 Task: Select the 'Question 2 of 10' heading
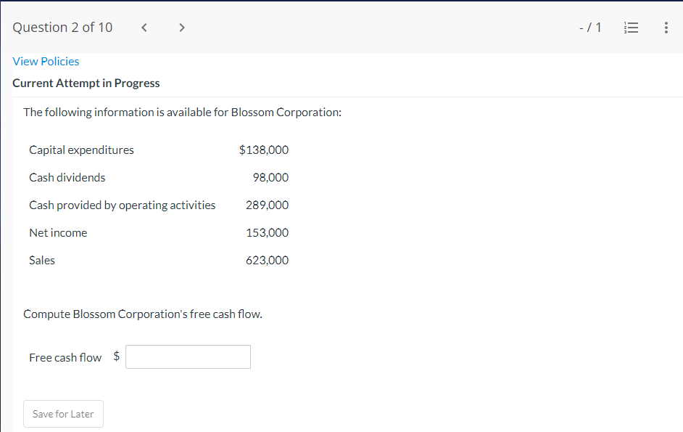(62, 28)
